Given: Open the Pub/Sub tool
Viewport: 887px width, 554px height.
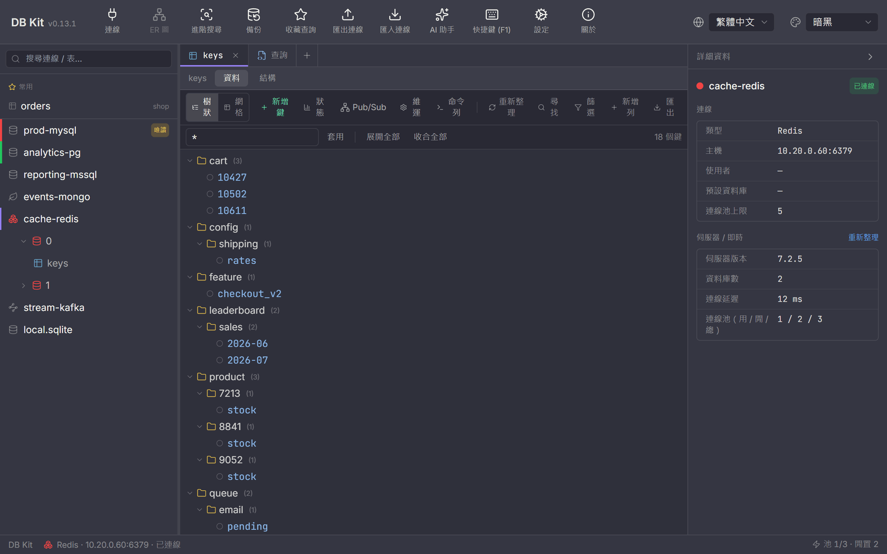Looking at the screenshot, I should (x=363, y=107).
